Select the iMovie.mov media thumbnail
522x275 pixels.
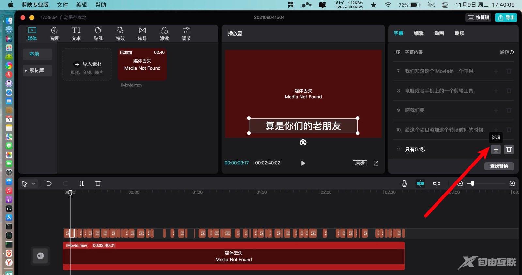142,65
